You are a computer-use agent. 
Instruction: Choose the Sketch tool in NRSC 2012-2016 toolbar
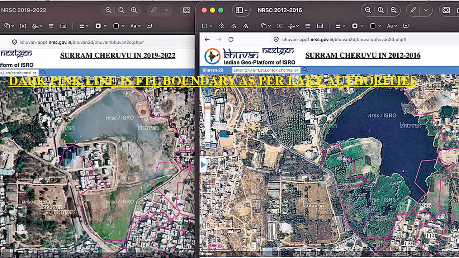point(234,26)
